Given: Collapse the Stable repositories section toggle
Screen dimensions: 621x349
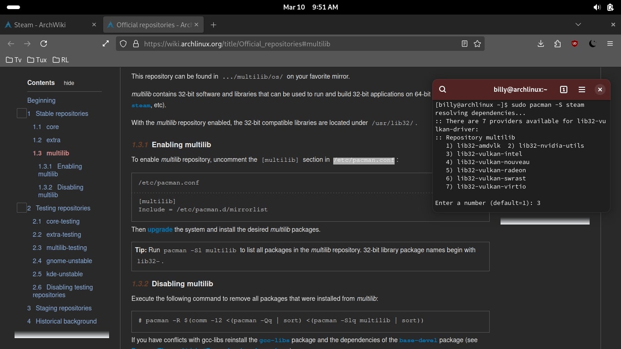Looking at the screenshot, I should pyautogui.click(x=21, y=113).
